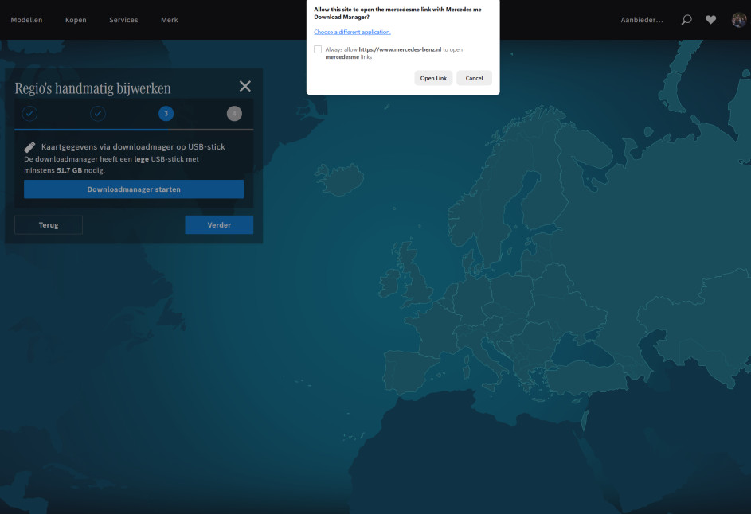Click the 51.7 GB size text
The width and height of the screenshot is (751, 514).
pos(69,170)
